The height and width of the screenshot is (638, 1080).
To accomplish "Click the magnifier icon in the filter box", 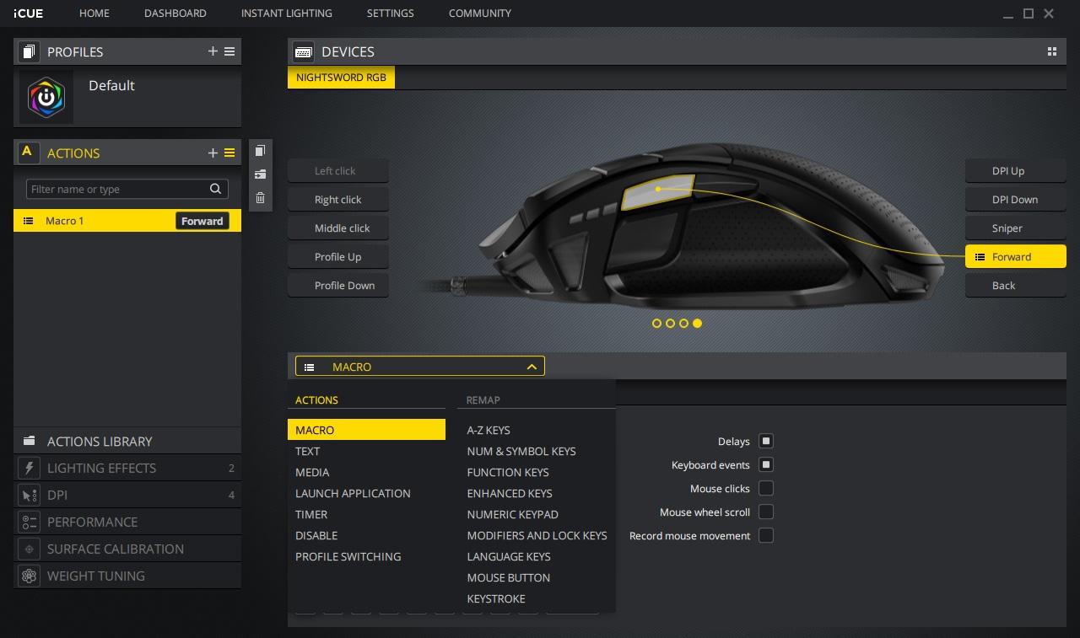I will [216, 189].
